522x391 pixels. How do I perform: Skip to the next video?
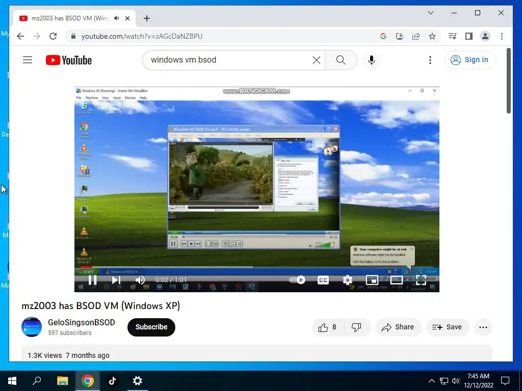pyautogui.click(x=116, y=280)
